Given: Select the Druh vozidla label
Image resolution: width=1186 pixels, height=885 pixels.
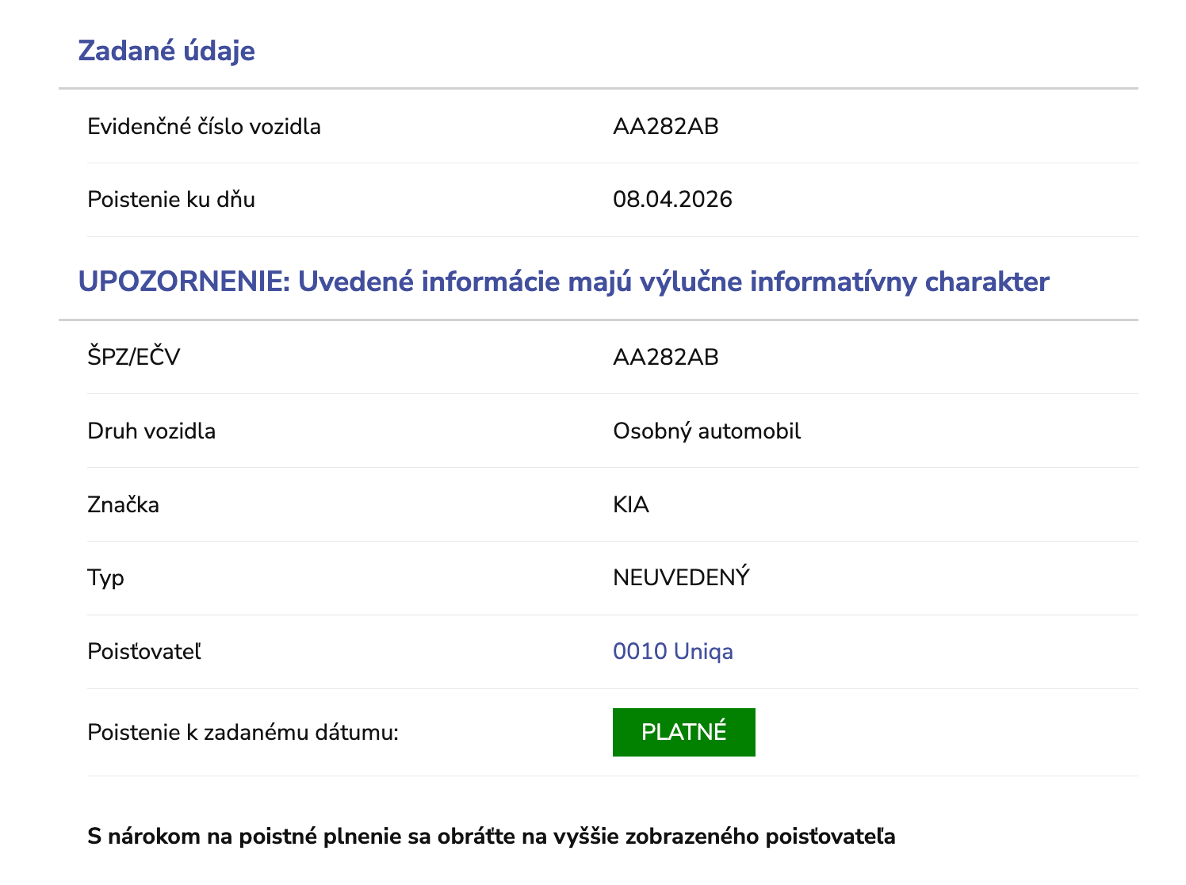Looking at the screenshot, I should click(x=151, y=431).
